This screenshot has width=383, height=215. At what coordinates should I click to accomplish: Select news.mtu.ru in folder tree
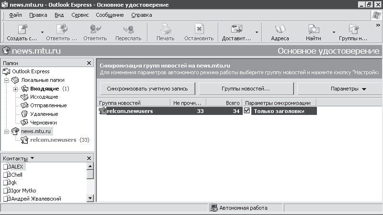click(36, 131)
